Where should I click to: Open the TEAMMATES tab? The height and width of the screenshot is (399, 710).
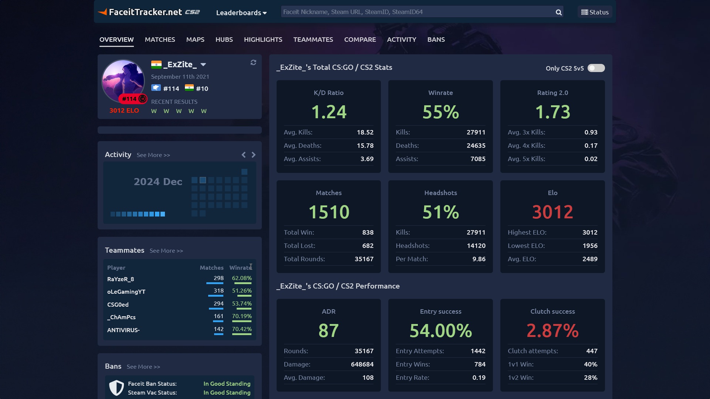point(313,40)
